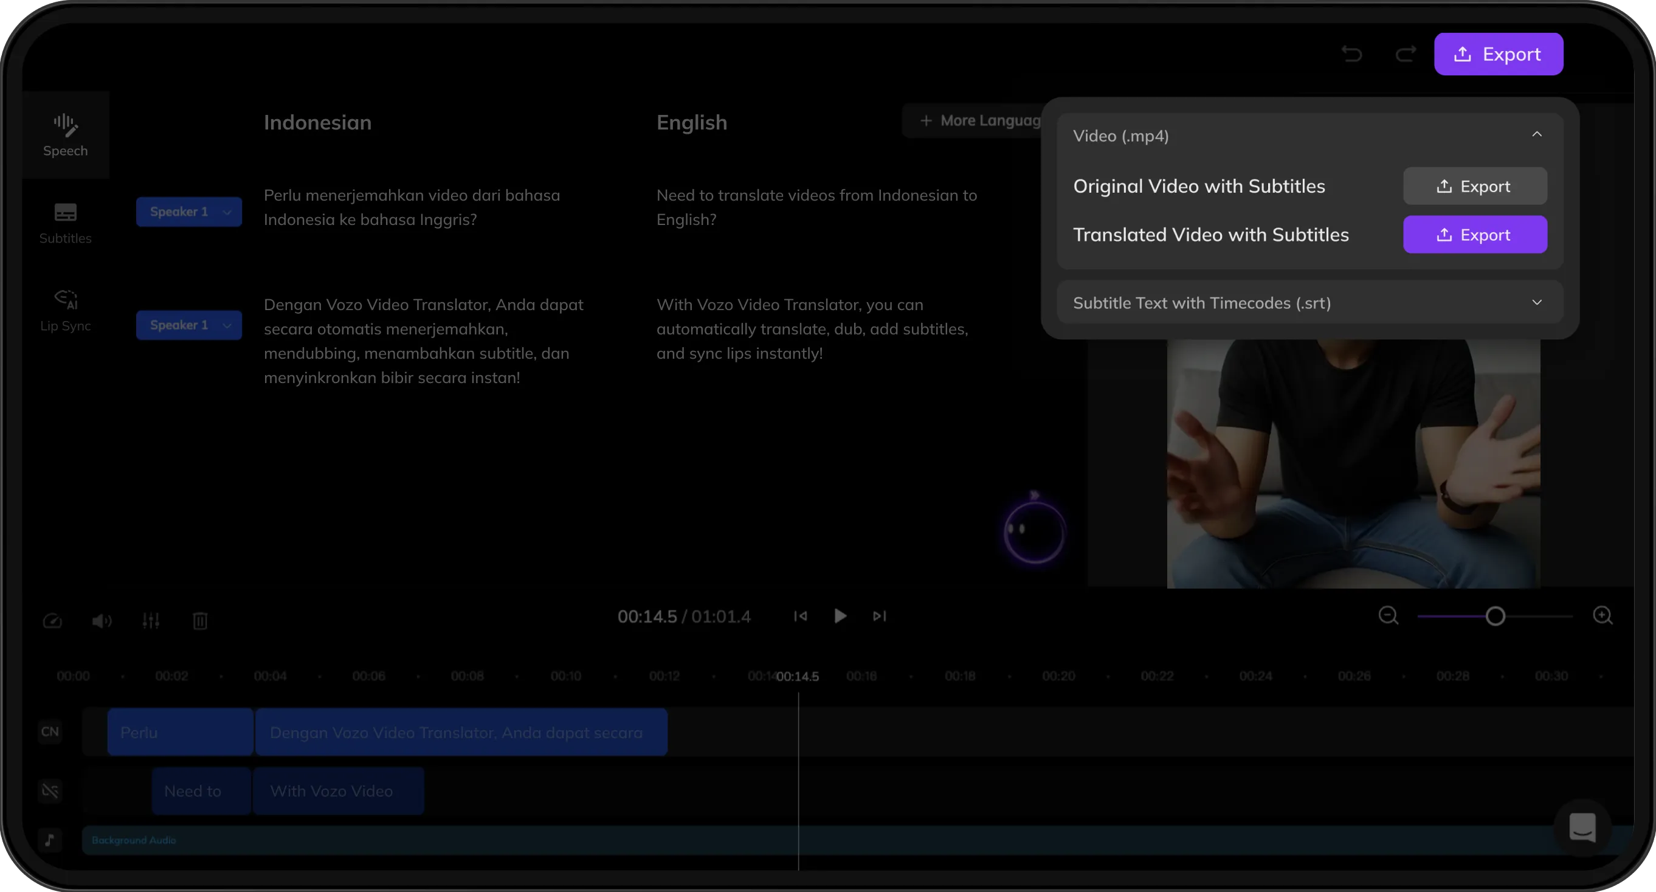The height and width of the screenshot is (892, 1656).
Task: Click the CN track label icon
Action: [x=50, y=732]
